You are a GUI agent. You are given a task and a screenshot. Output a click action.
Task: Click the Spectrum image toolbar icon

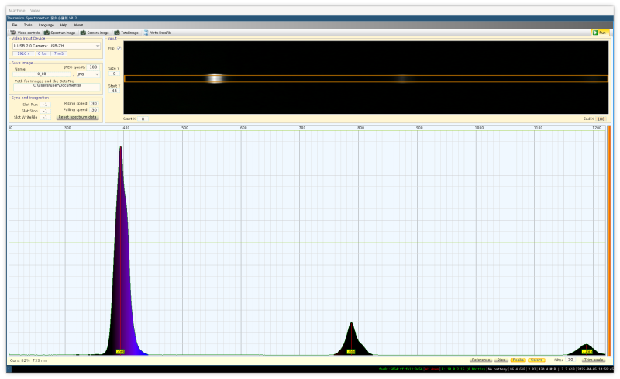pyautogui.click(x=60, y=33)
